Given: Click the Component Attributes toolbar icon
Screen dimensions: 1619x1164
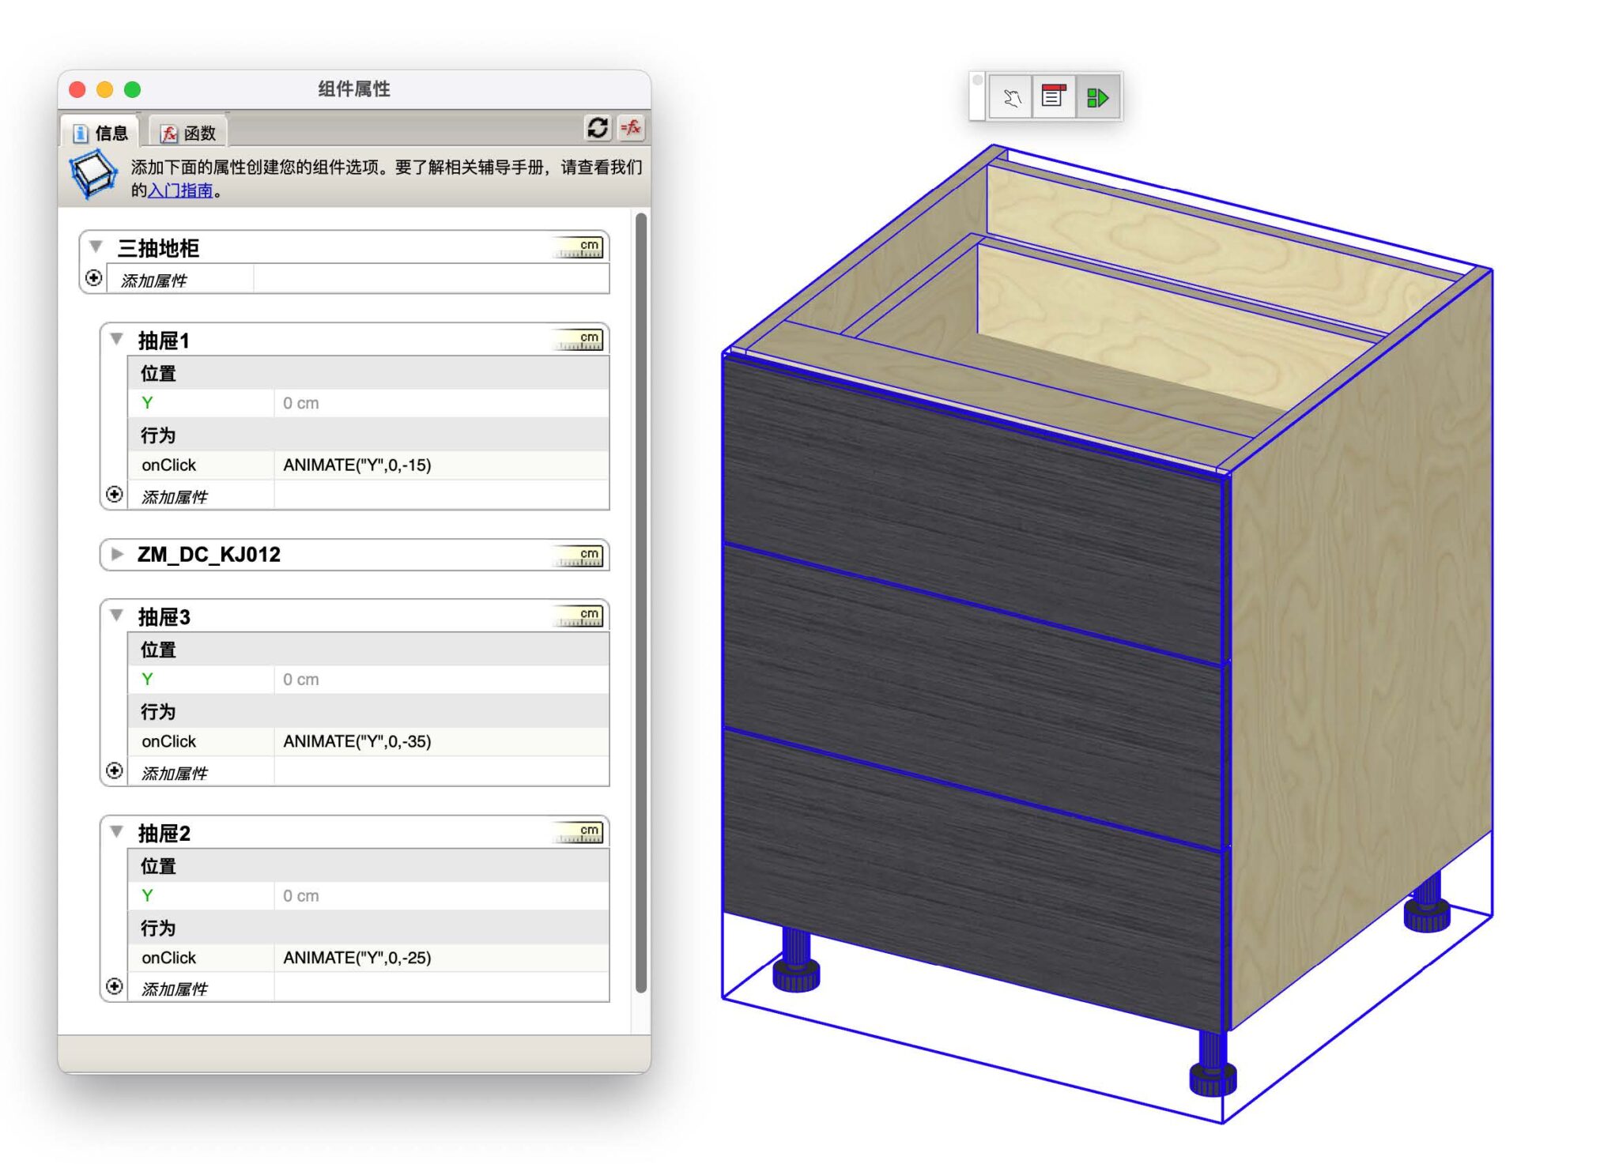Looking at the screenshot, I should point(1097,98).
